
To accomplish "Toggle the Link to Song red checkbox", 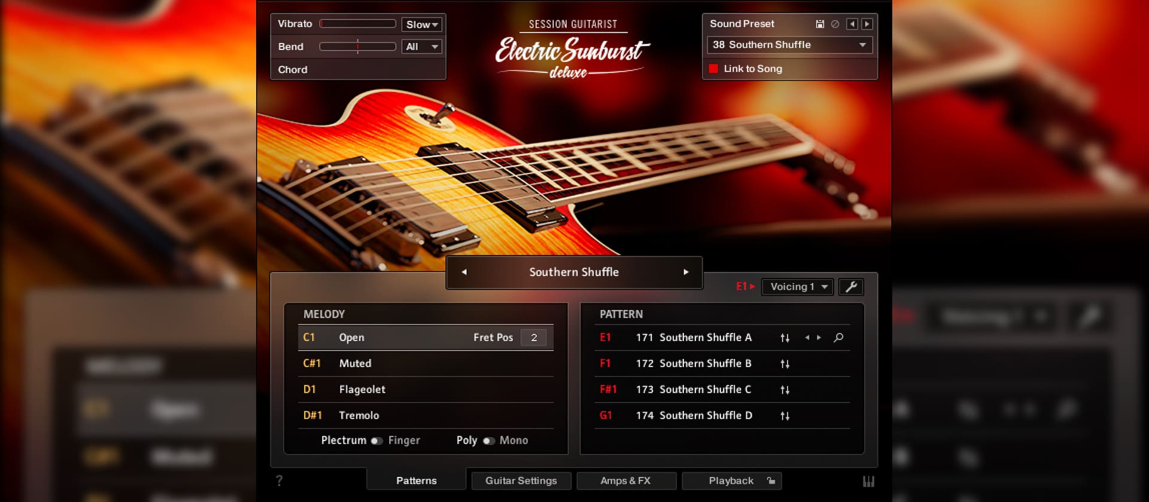I will 713,69.
